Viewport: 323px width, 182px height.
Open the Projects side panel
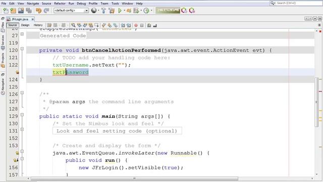3,61
